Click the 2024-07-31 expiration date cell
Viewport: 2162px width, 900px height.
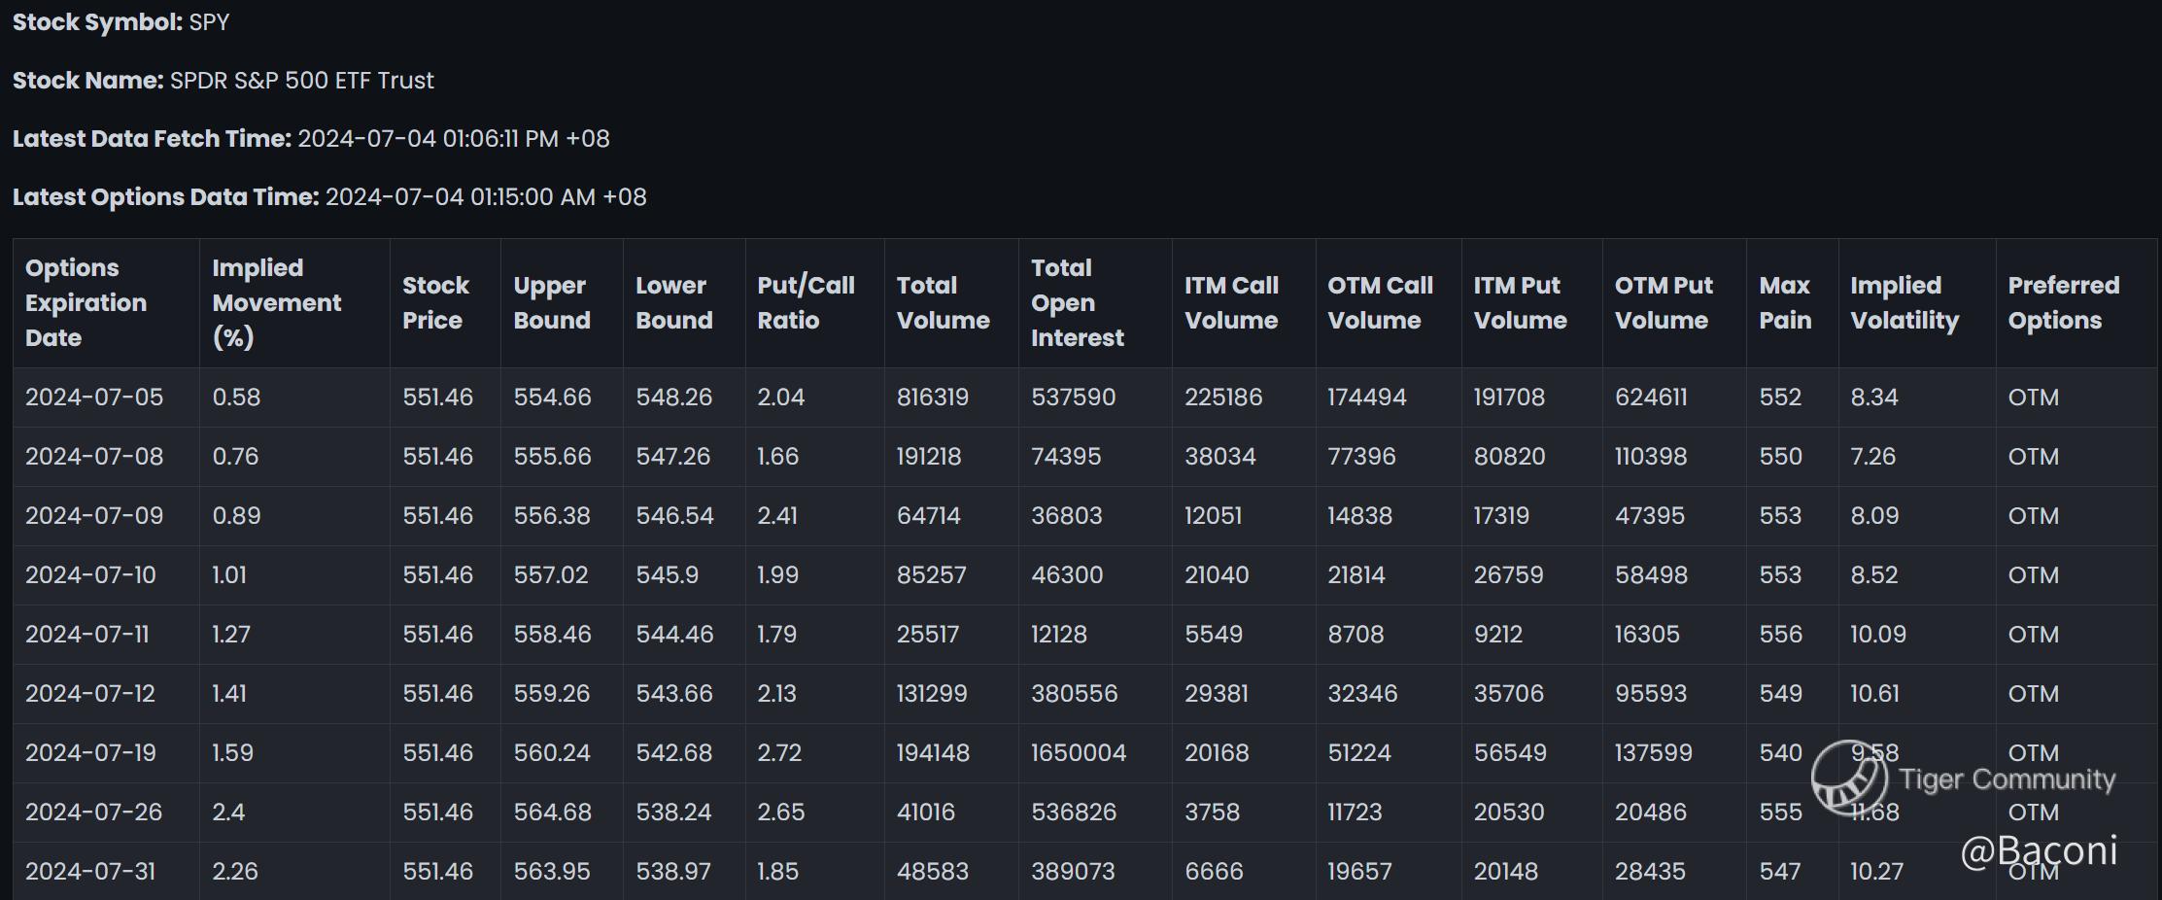coord(90,872)
